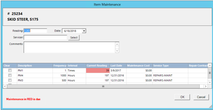Image resolution: width=213 pixels, height=110 pixels.
Task: Click the Last Date 3/9/2017 cell
Action: coord(118,70)
